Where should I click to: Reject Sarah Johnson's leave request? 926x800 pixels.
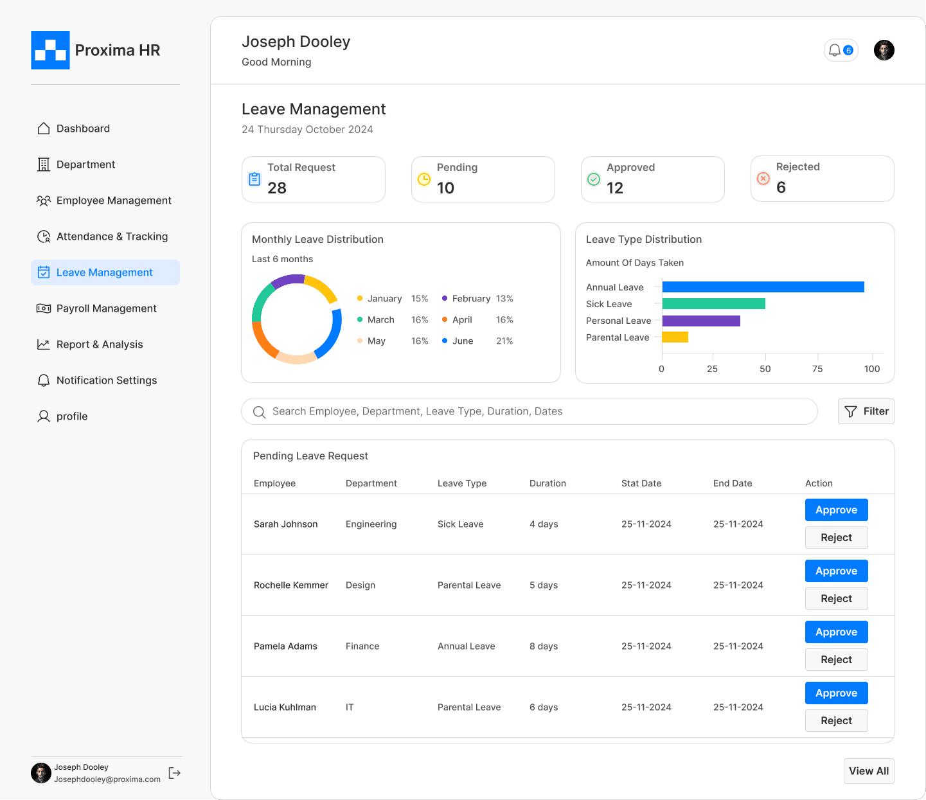(837, 538)
